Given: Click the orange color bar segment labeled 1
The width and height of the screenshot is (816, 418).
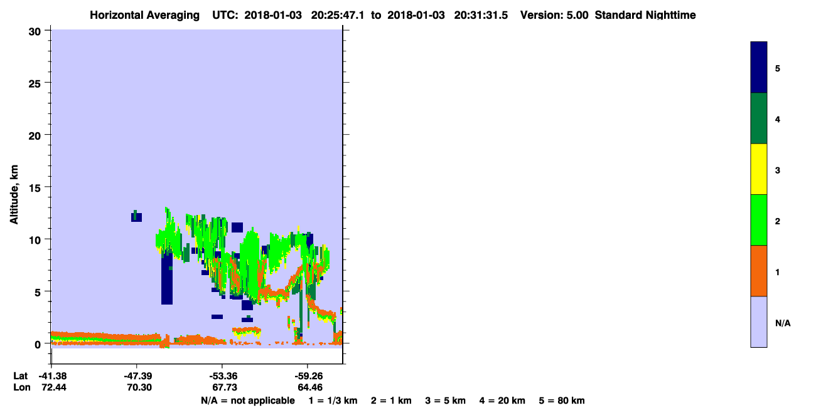Looking at the screenshot, I should pyautogui.click(x=759, y=271).
